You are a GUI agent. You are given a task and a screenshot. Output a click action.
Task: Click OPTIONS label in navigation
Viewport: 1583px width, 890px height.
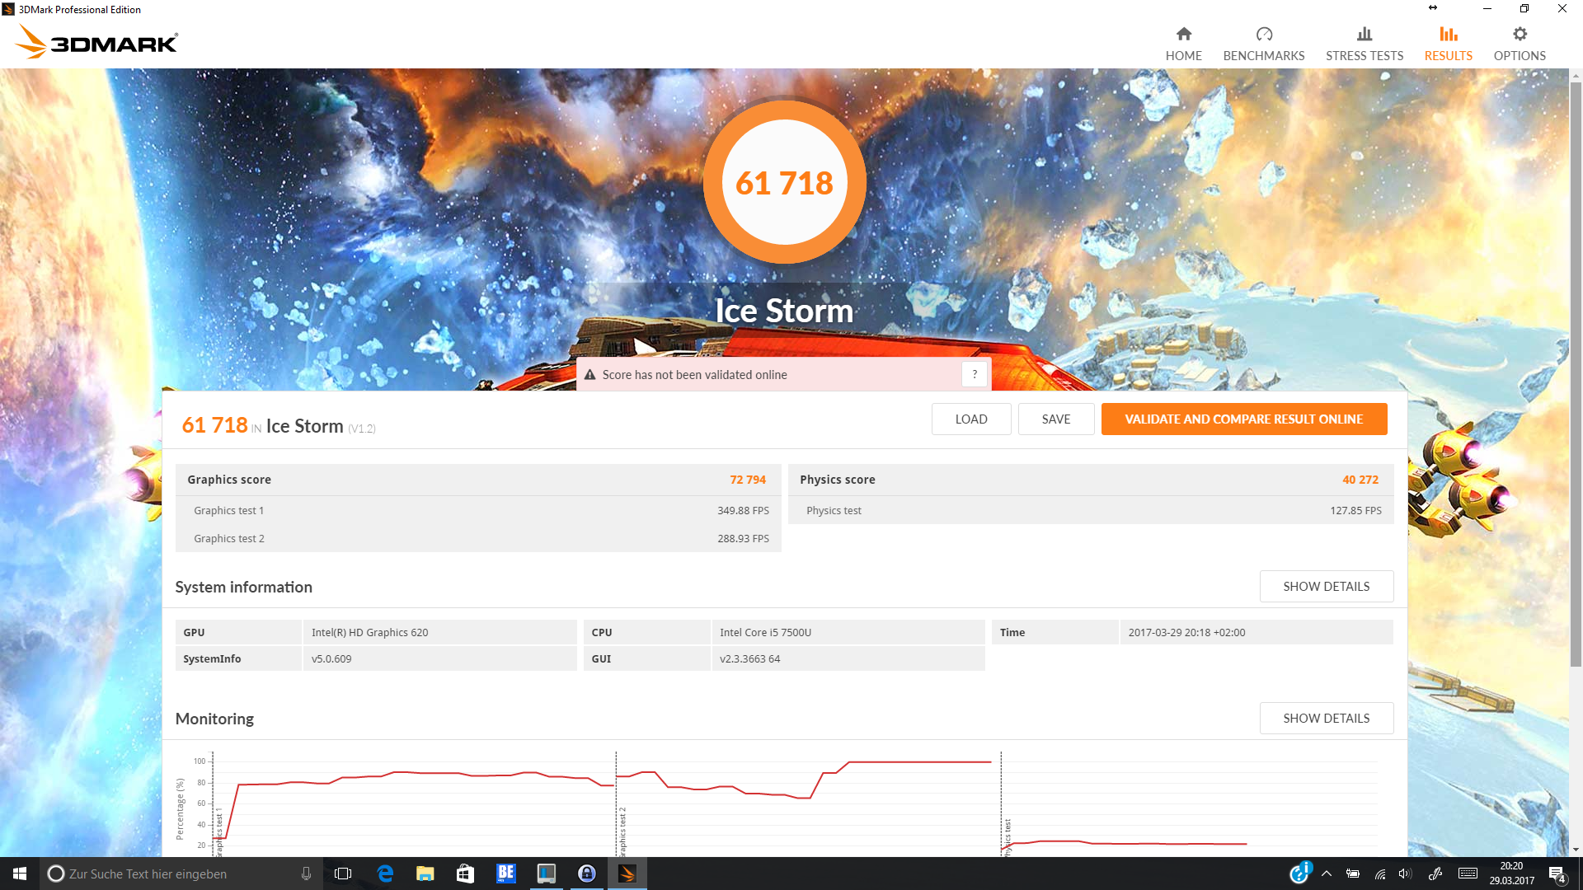pos(1520,56)
